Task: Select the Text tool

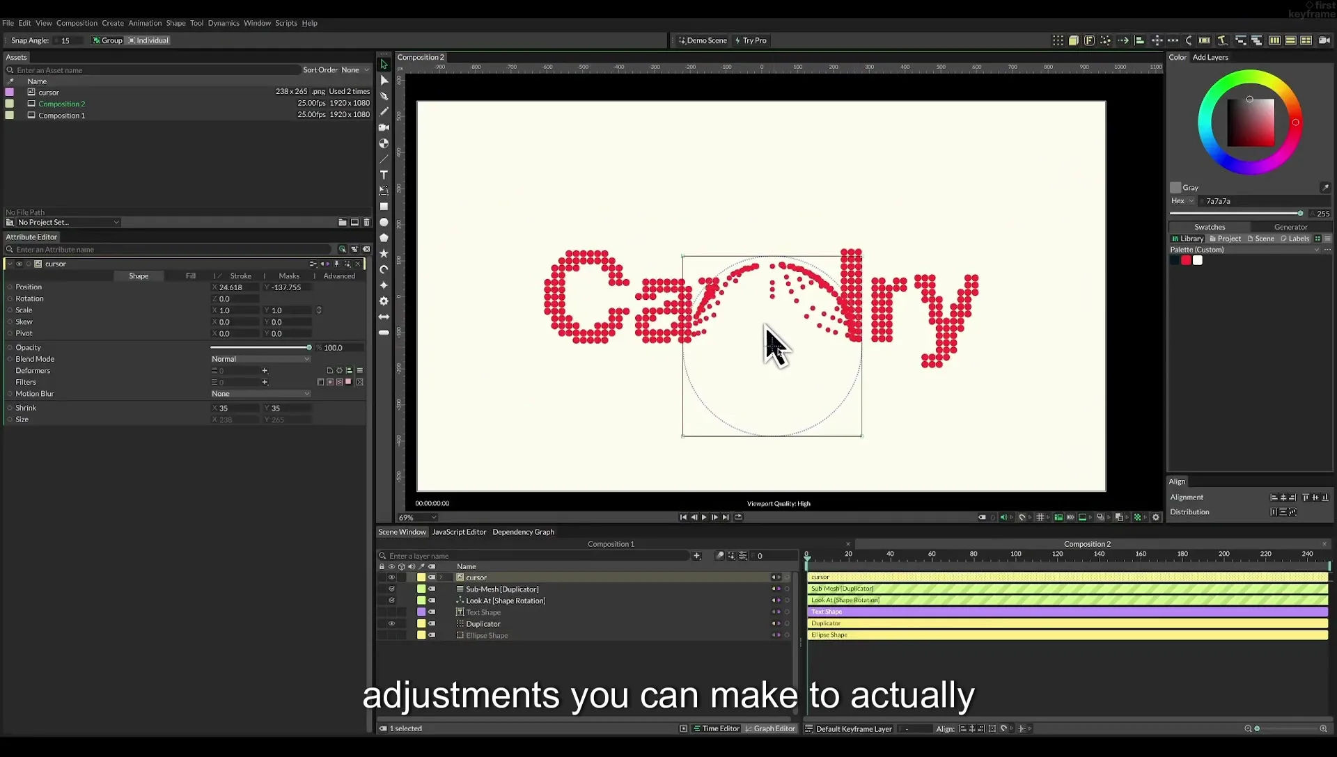Action: coord(384,175)
